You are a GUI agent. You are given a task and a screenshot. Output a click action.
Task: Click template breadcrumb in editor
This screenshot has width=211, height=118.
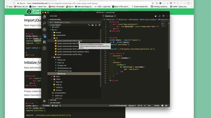pyautogui.click(x=134, y=20)
